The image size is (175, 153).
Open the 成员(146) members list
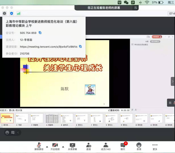(105, 146)
